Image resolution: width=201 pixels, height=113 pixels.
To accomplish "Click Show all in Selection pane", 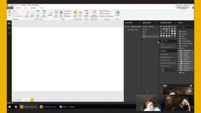I will click(133, 27).
